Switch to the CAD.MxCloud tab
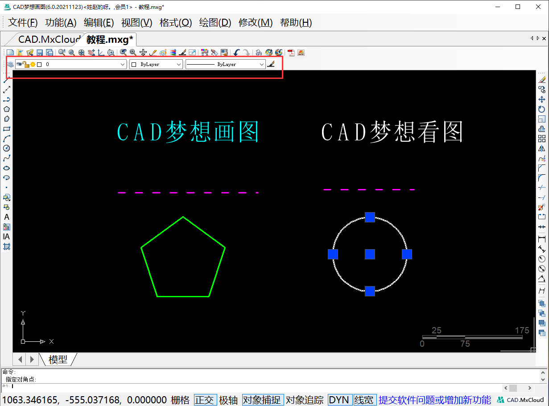 point(48,39)
